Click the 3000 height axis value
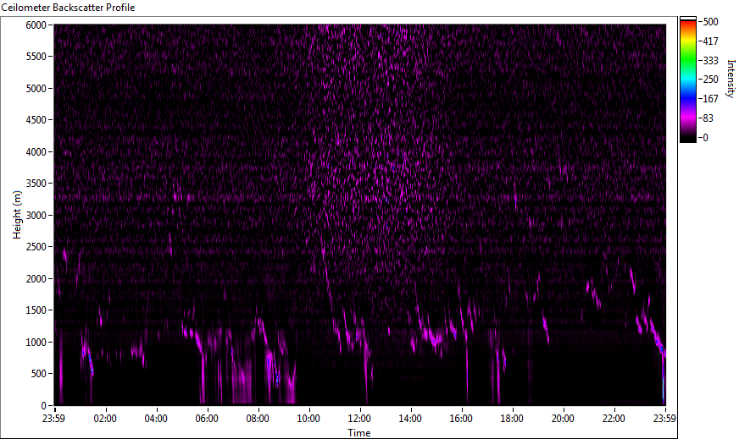Viewport: 739px width, 439px height. tap(36, 216)
